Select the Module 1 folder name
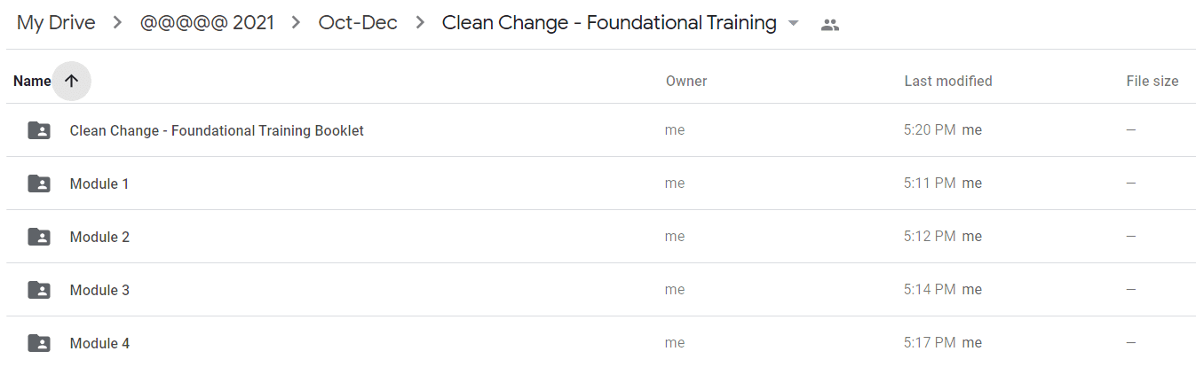Viewport: 1196px width, 367px height. coord(99,183)
